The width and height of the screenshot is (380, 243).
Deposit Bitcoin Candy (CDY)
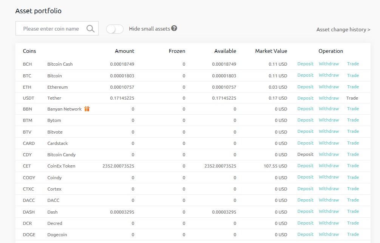pyautogui.click(x=305, y=154)
